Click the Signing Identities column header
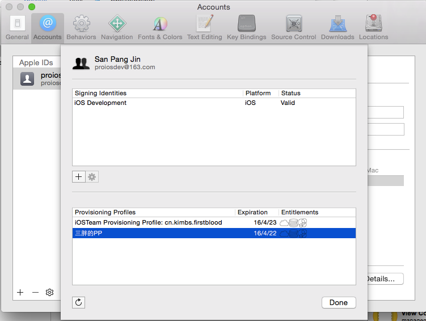 158,93
